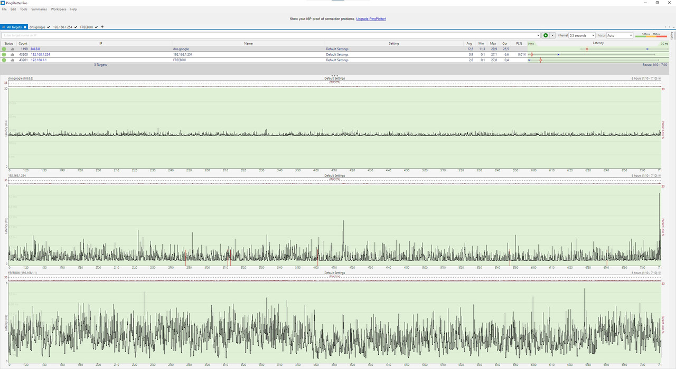Toggle the graph icon for 8.8.8.8 row

coord(12,49)
